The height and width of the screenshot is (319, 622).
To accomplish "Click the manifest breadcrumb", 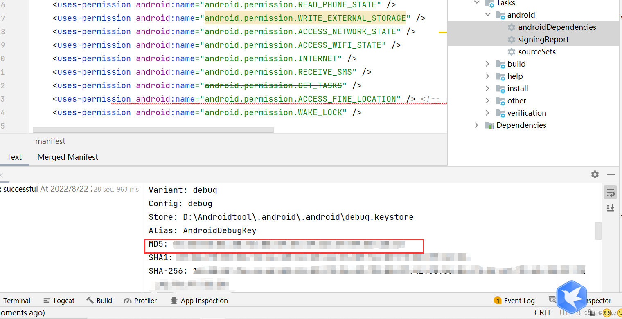I will tap(50, 141).
